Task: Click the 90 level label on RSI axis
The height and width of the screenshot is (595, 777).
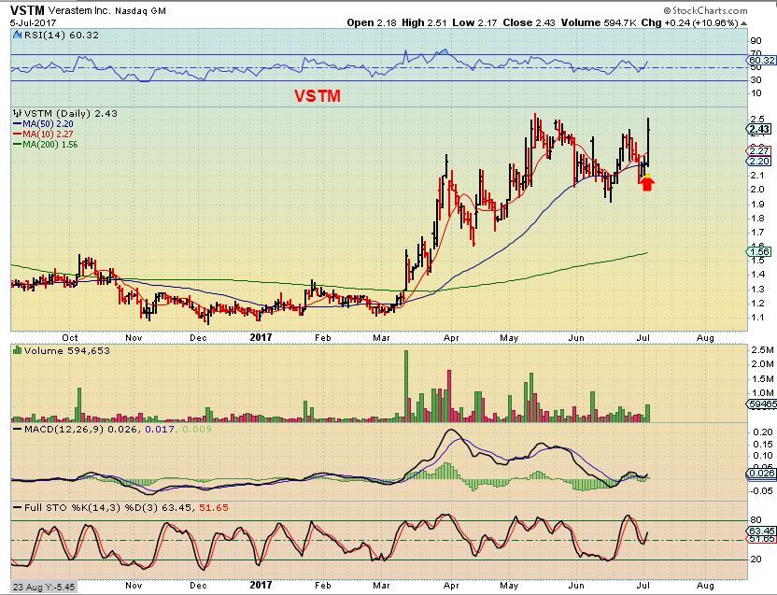Action: point(756,41)
